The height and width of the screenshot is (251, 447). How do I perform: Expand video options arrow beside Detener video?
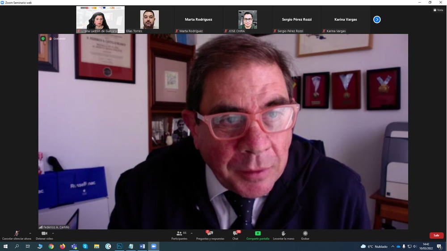click(53, 233)
